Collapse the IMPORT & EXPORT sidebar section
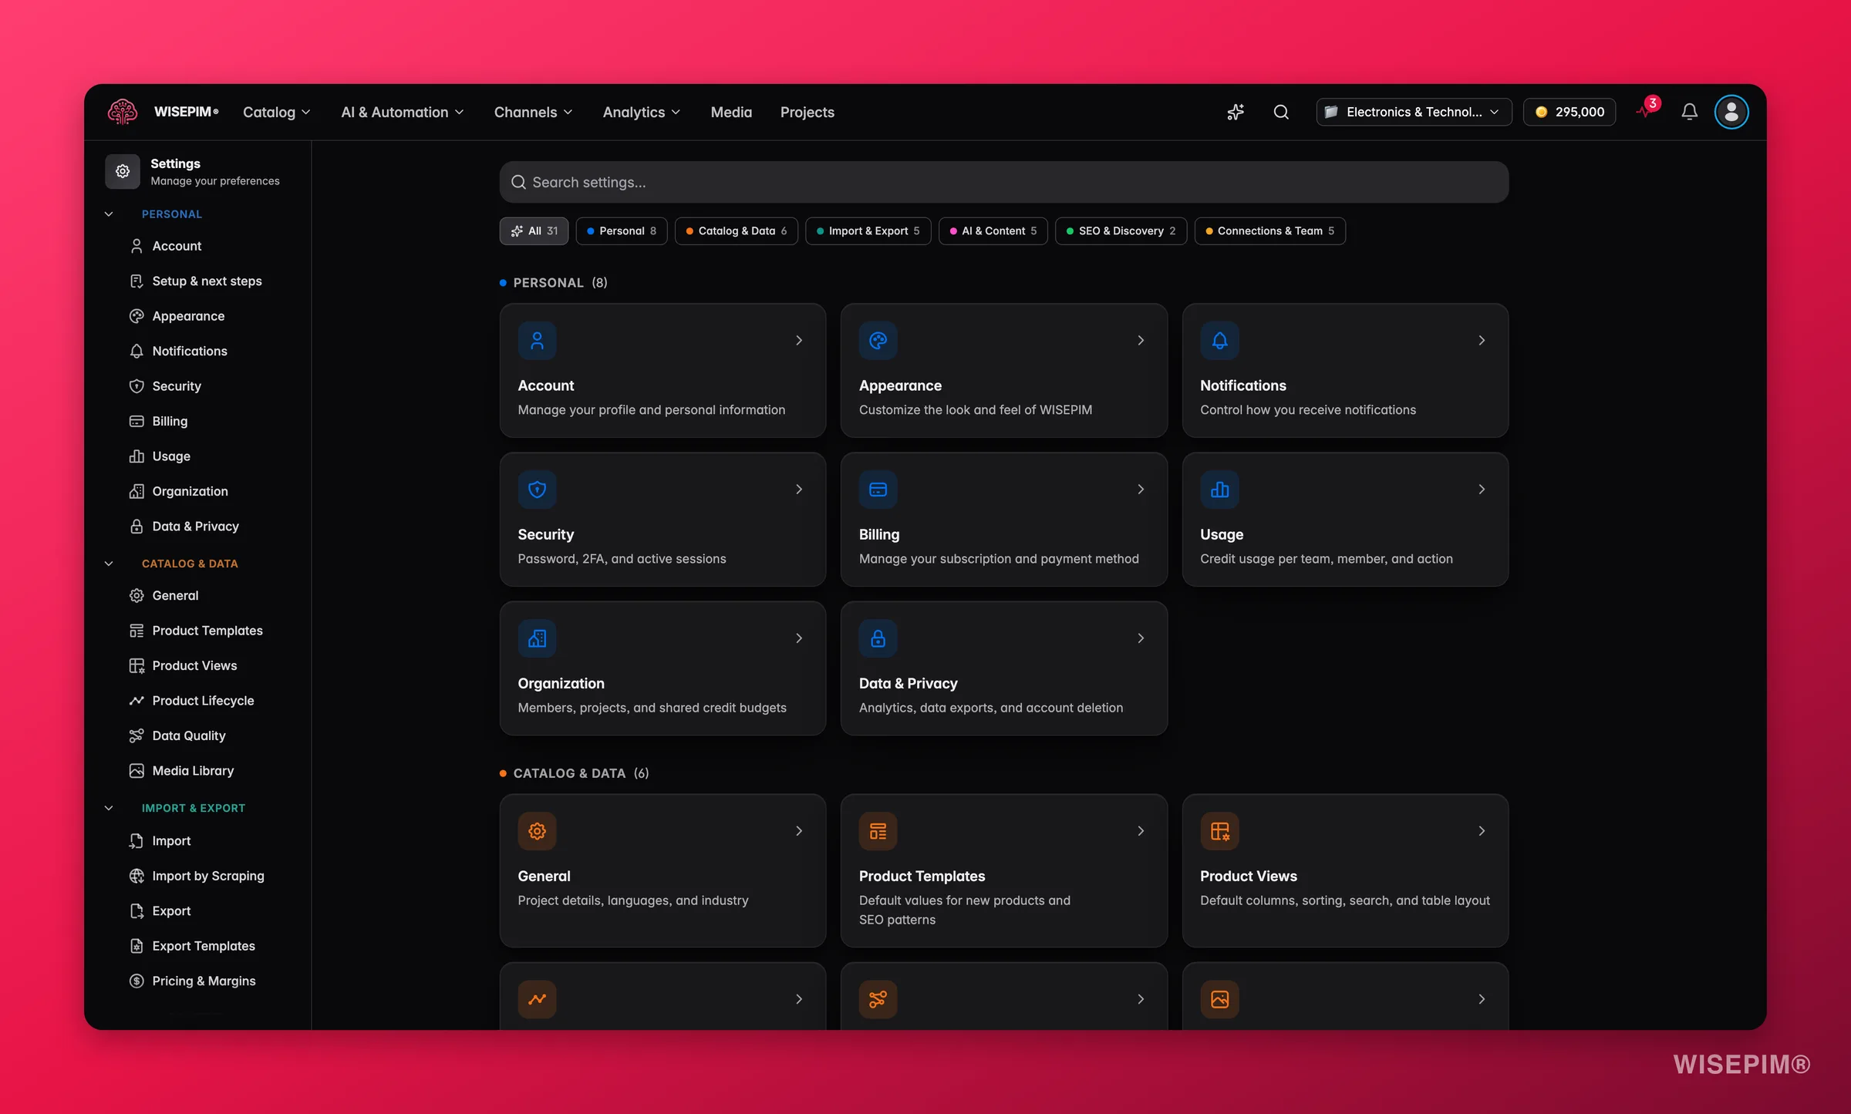The width and height of the screenshot is (1851, 1114). coord(109,807)
